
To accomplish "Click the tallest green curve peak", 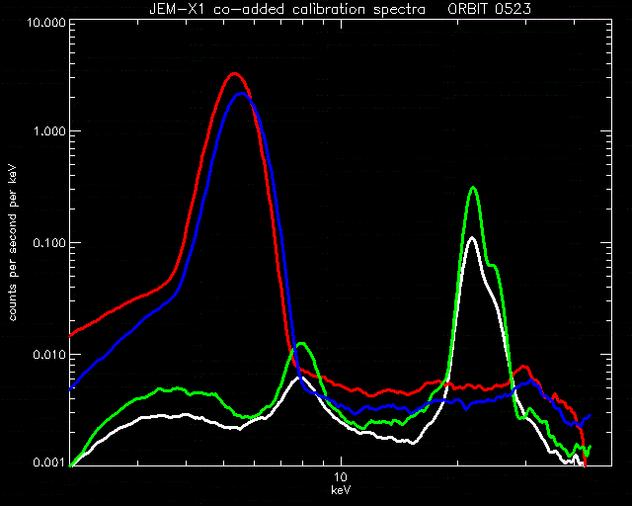I will click(474, 188).
